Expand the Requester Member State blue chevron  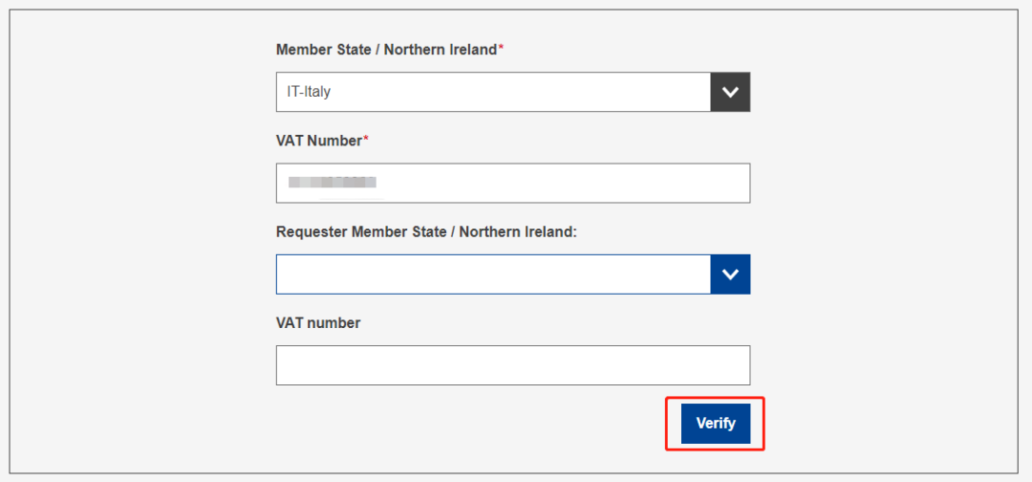(x=730, y=274)
